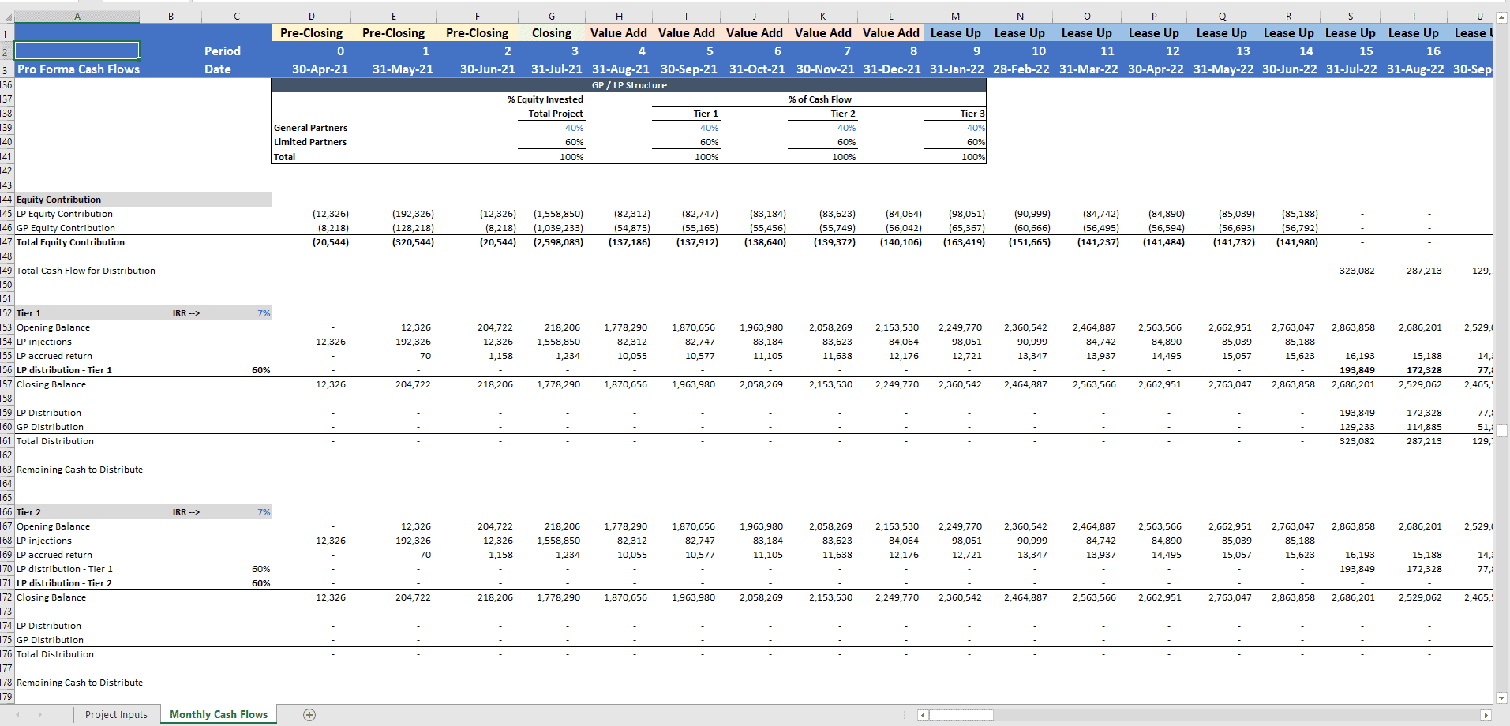This screenshot has height=726, width=1510.
Task: Add a new sheet with the plus icon
Action: [x=309, y=715]
